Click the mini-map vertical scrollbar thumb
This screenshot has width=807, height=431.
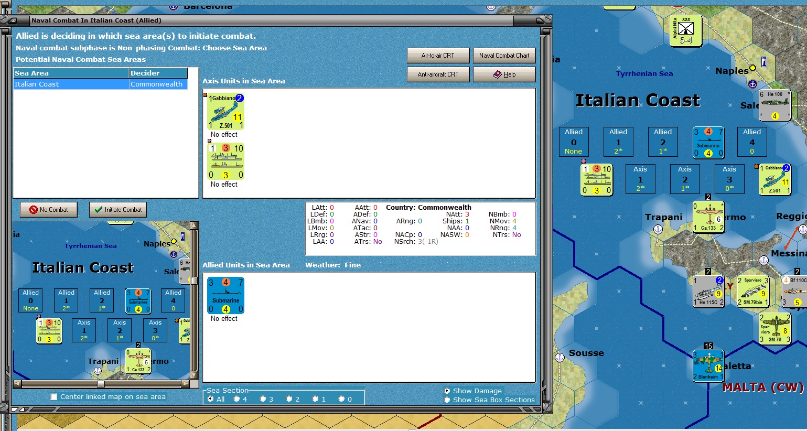pos(194,281)
